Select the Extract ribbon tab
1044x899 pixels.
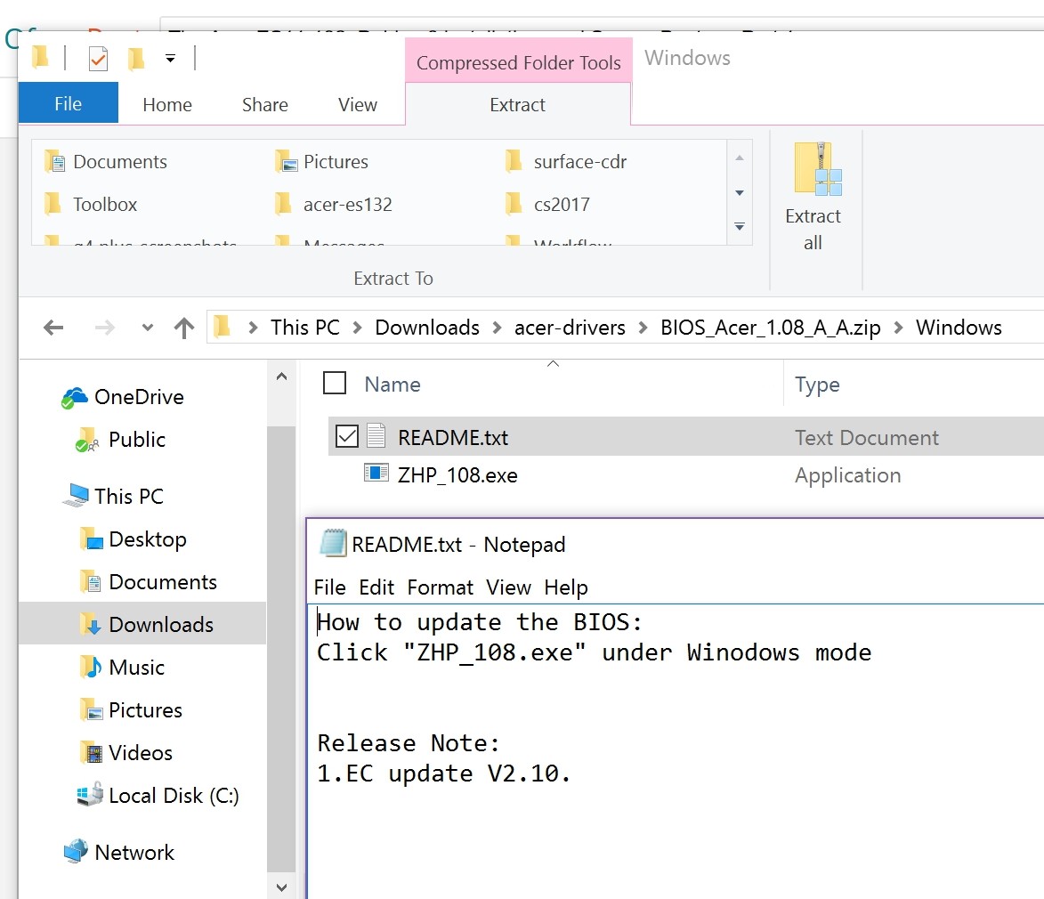coord(517,104)
